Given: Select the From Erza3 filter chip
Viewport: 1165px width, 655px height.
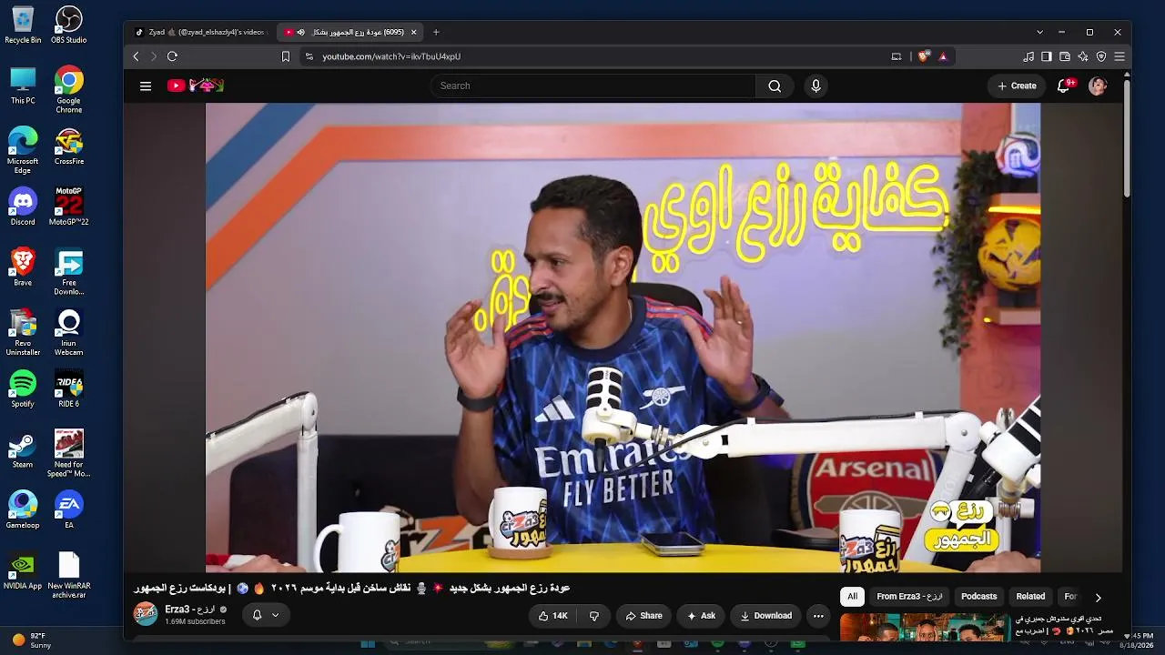Looking at the screenshot, I should click(x=909, y=597).
